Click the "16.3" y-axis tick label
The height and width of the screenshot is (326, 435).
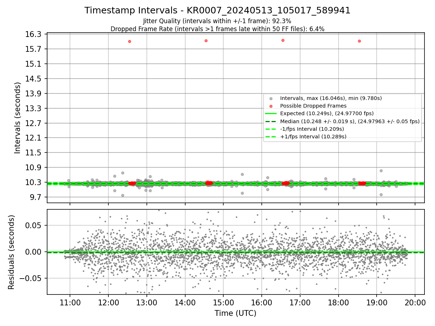click(x=34, y=34)
